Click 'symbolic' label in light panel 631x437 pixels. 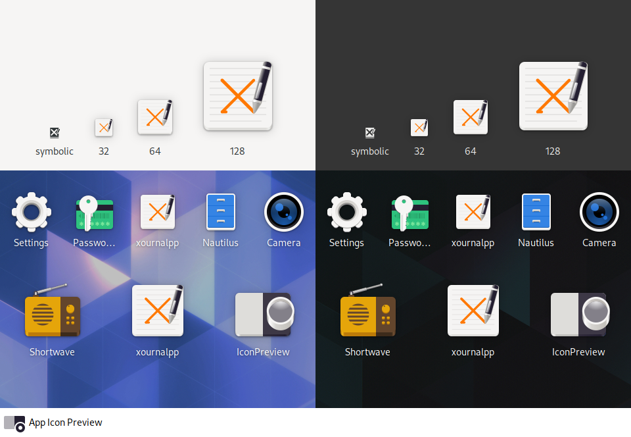click(55, 151)
